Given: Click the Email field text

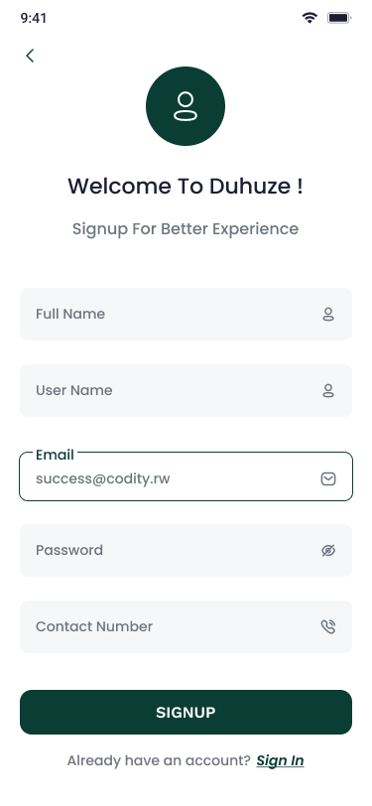Looking at the screenshot, I should point(103,479).
